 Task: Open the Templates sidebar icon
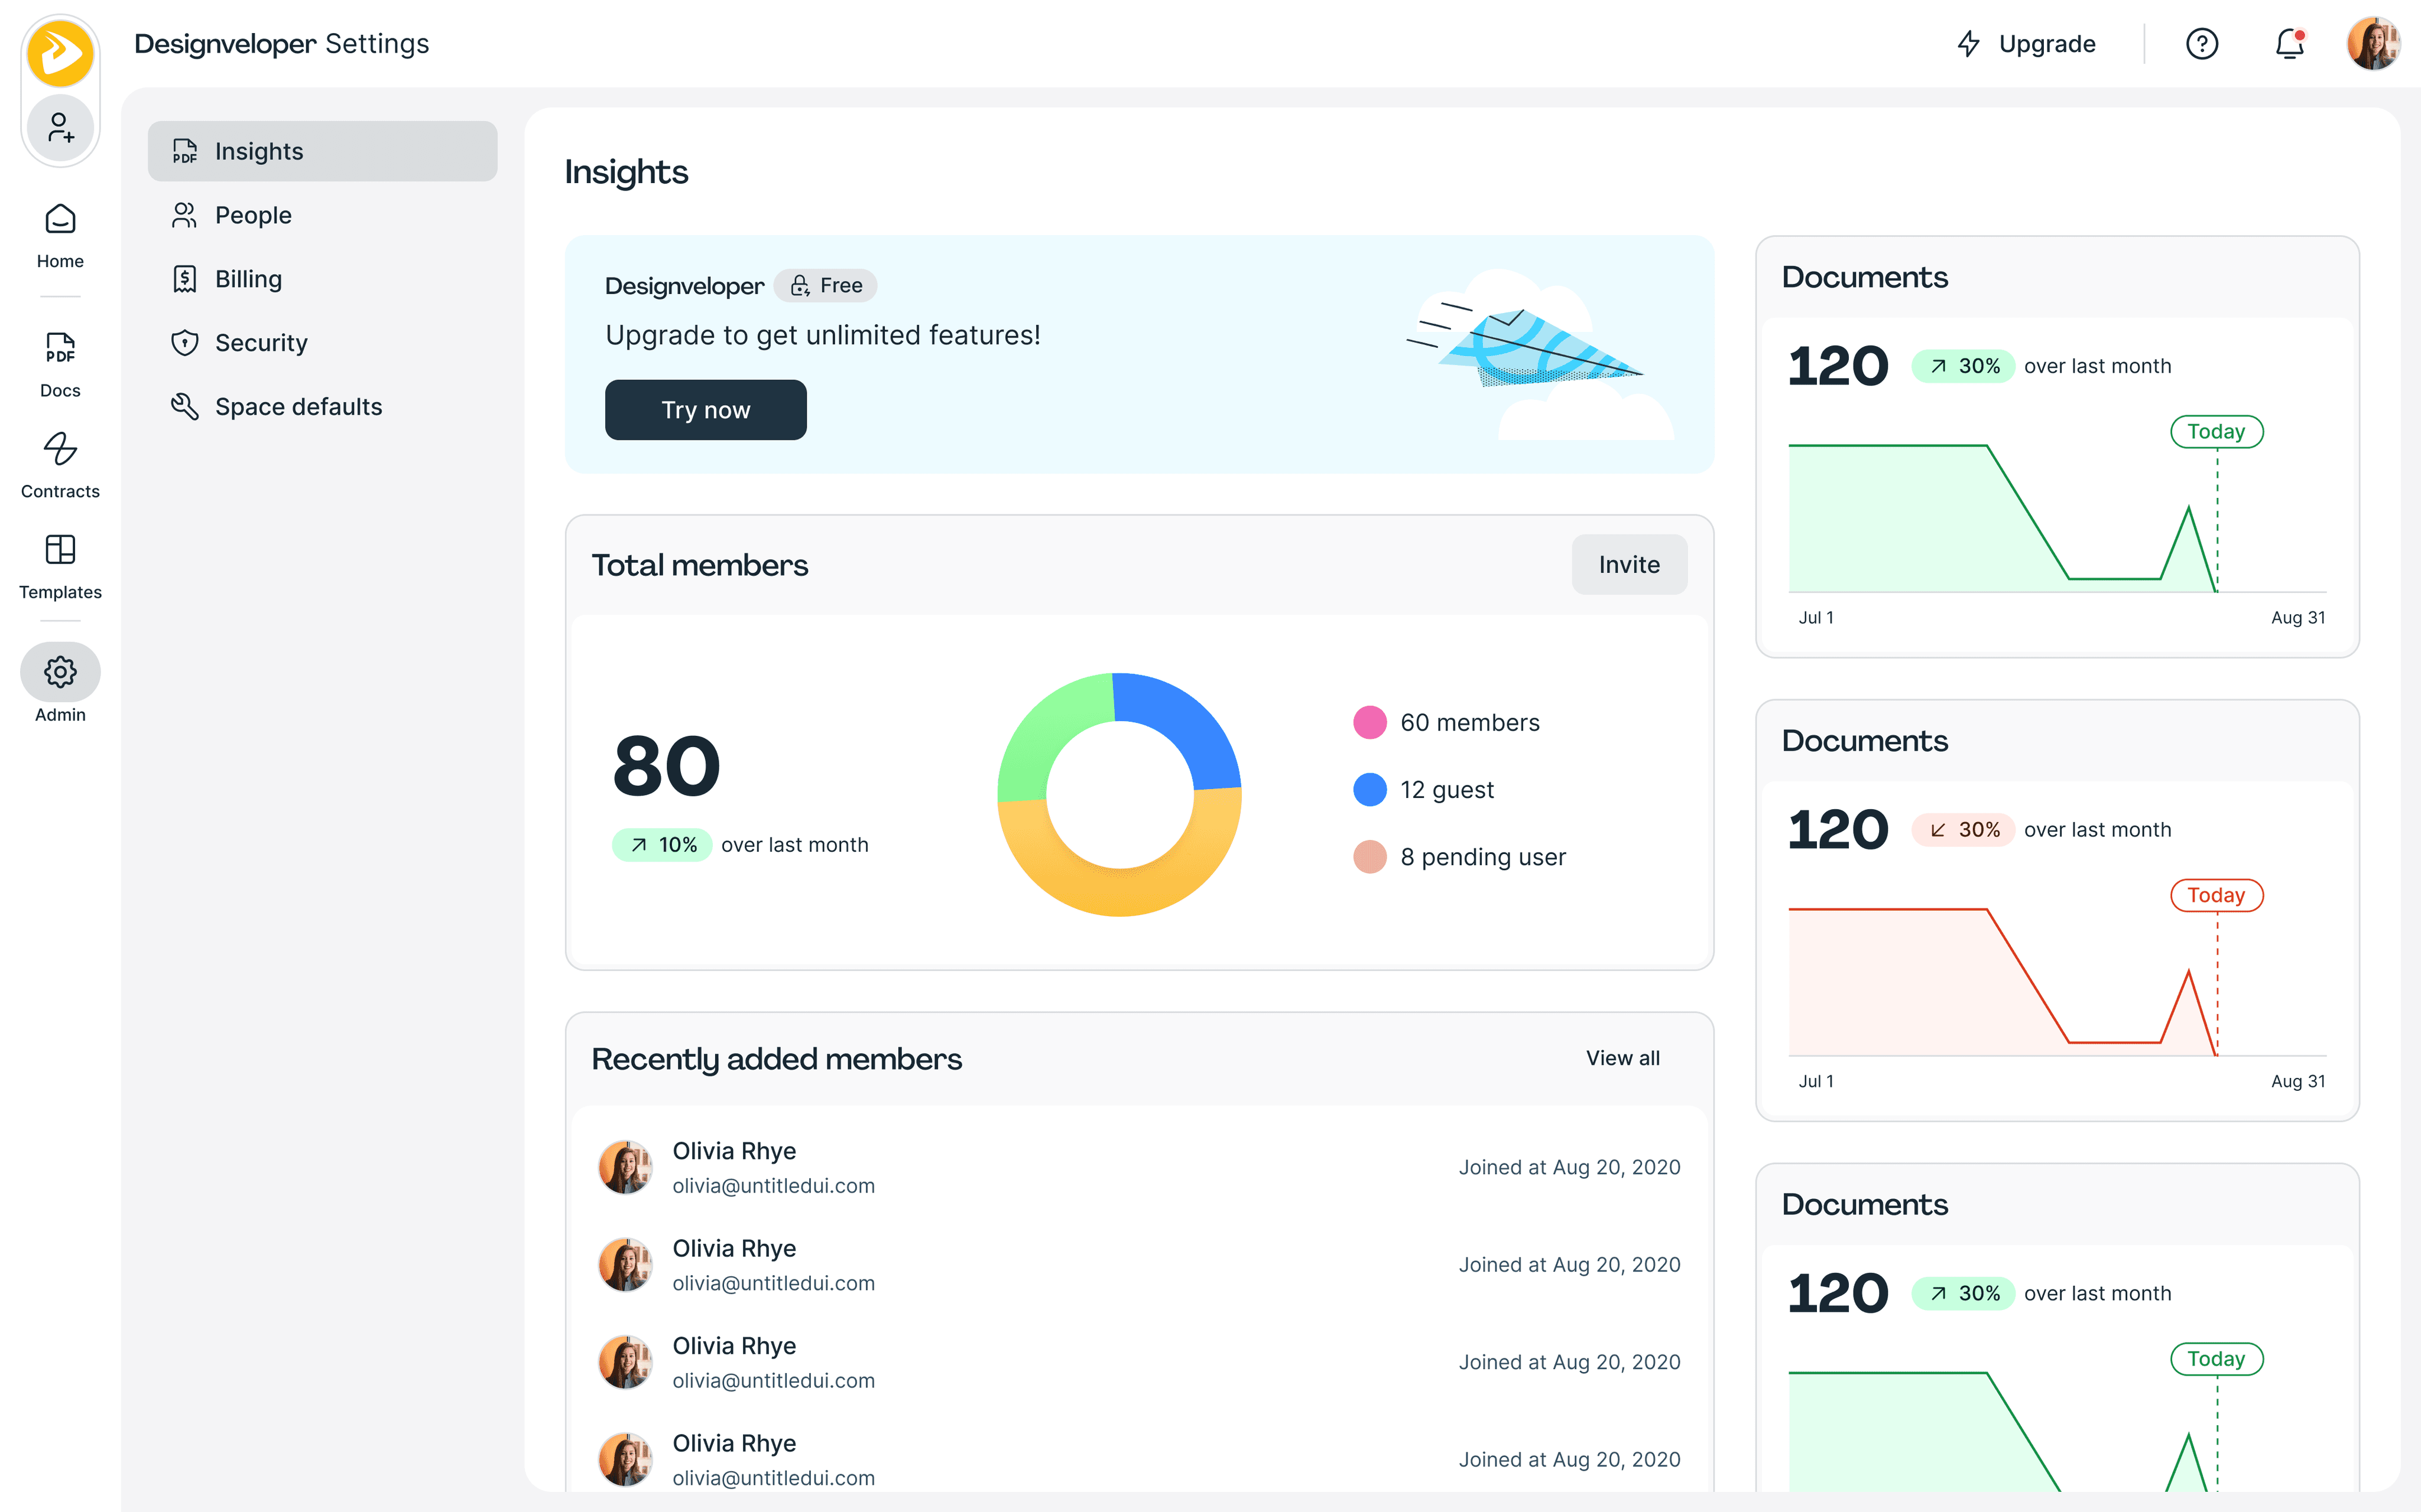coord(60,550)
